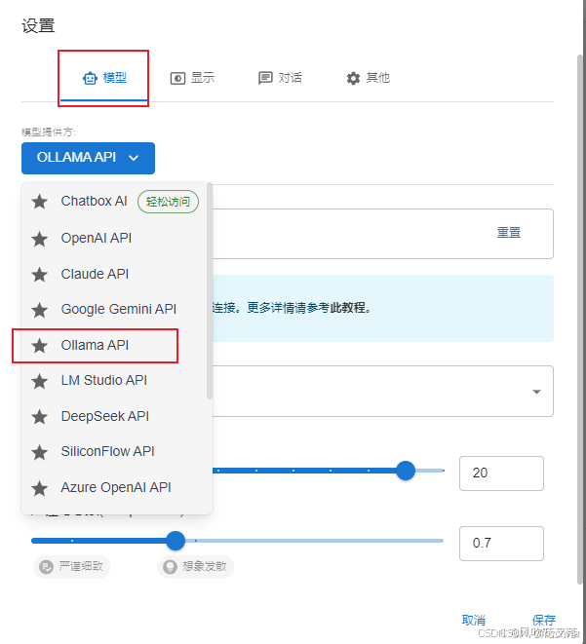This screenshot has width=586, height=644.
Task: Click 保存 to save settings
Action: tap(544, 621)
